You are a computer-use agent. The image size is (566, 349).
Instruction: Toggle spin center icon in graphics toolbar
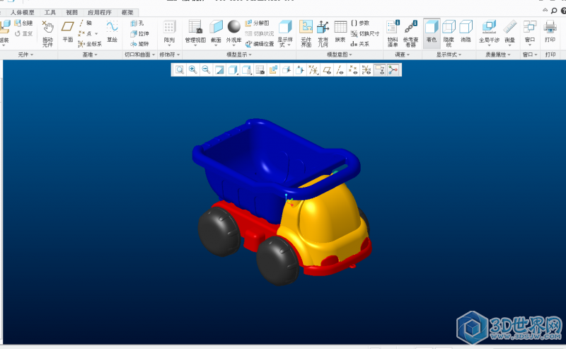tap(393, 69)
